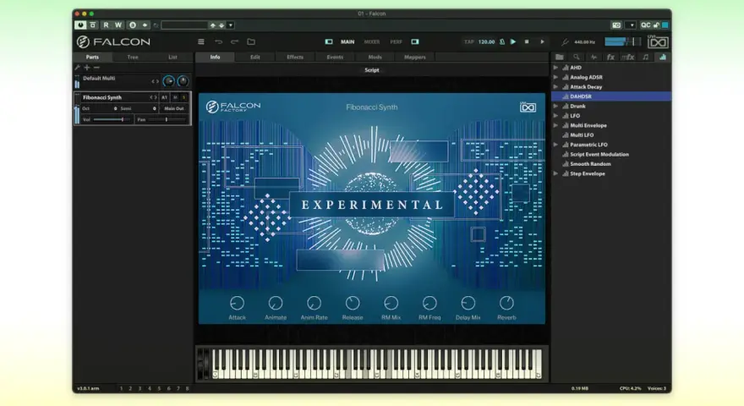Open the fx browser icon
Screen dimensions: 744x406
(610, 57)
